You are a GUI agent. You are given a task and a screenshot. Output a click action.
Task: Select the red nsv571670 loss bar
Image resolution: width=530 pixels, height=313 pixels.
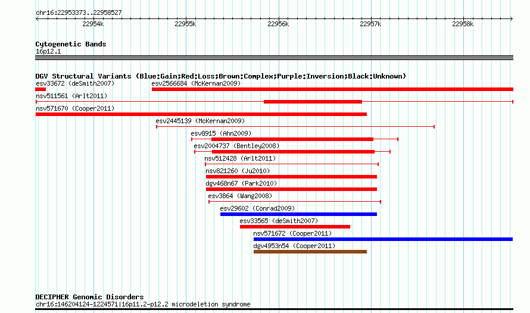click(x=201, y=114)
